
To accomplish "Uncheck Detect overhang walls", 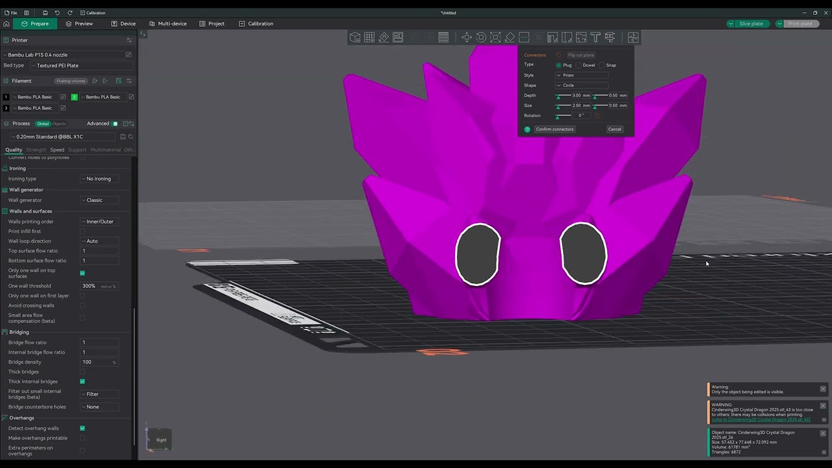I will [83, 428].
